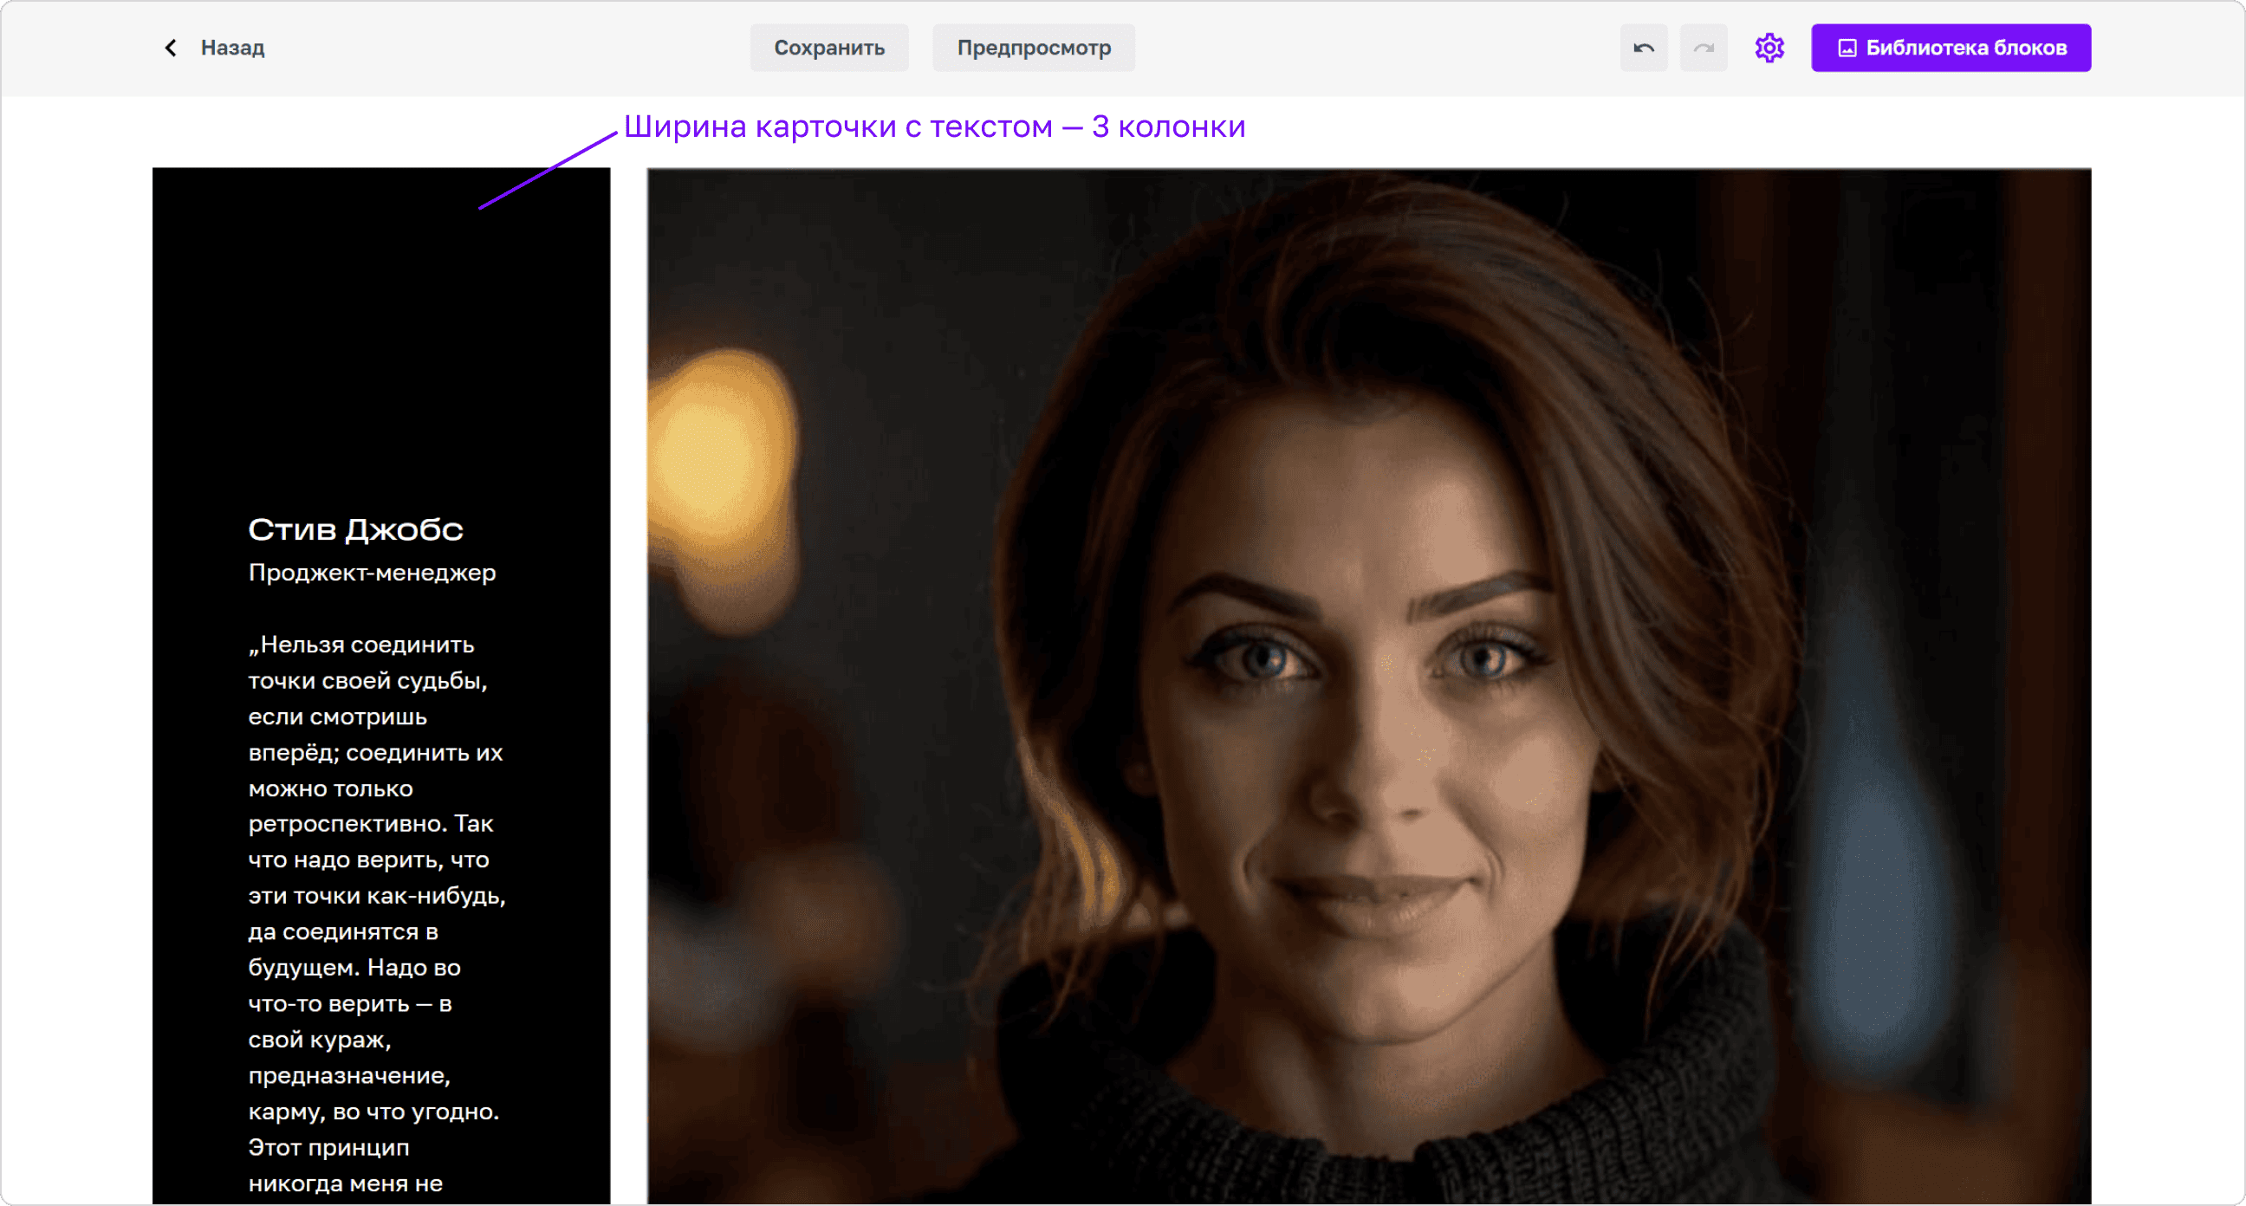The height and width of the screenshot is (1206, 2246).
Task: Select the woman portrait image
Action: click(1369, 686)
